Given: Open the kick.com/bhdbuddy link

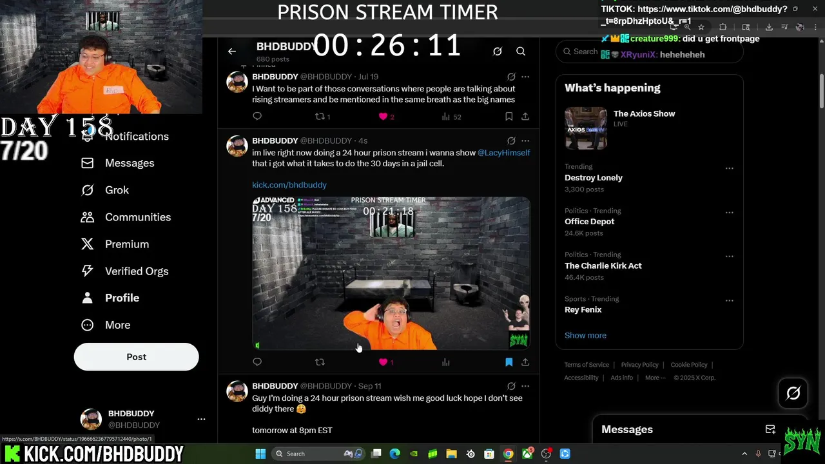Looking at the screenshot, I should tap(289, 185).
